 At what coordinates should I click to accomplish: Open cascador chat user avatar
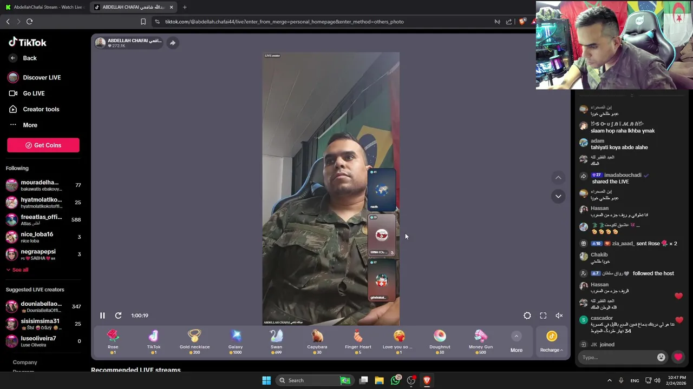tap(583, 320)
